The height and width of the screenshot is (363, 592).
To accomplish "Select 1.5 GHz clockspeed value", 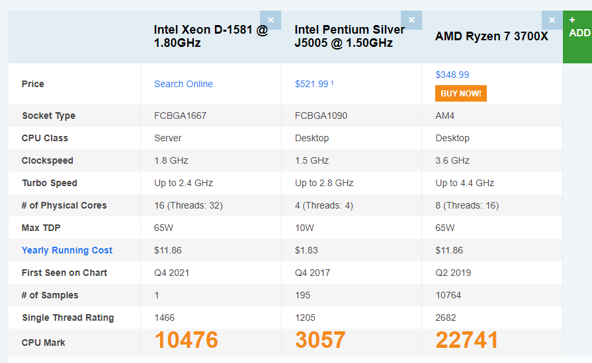I will 312,160.
